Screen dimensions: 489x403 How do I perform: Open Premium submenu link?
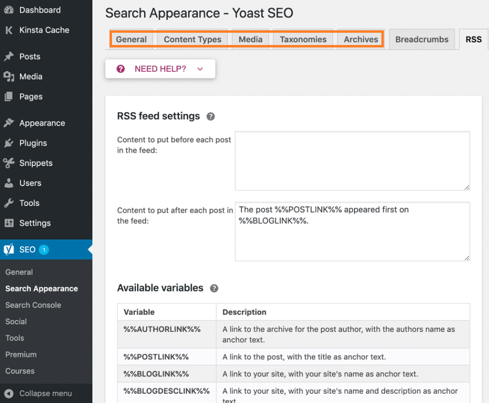(x=21, y=355)
